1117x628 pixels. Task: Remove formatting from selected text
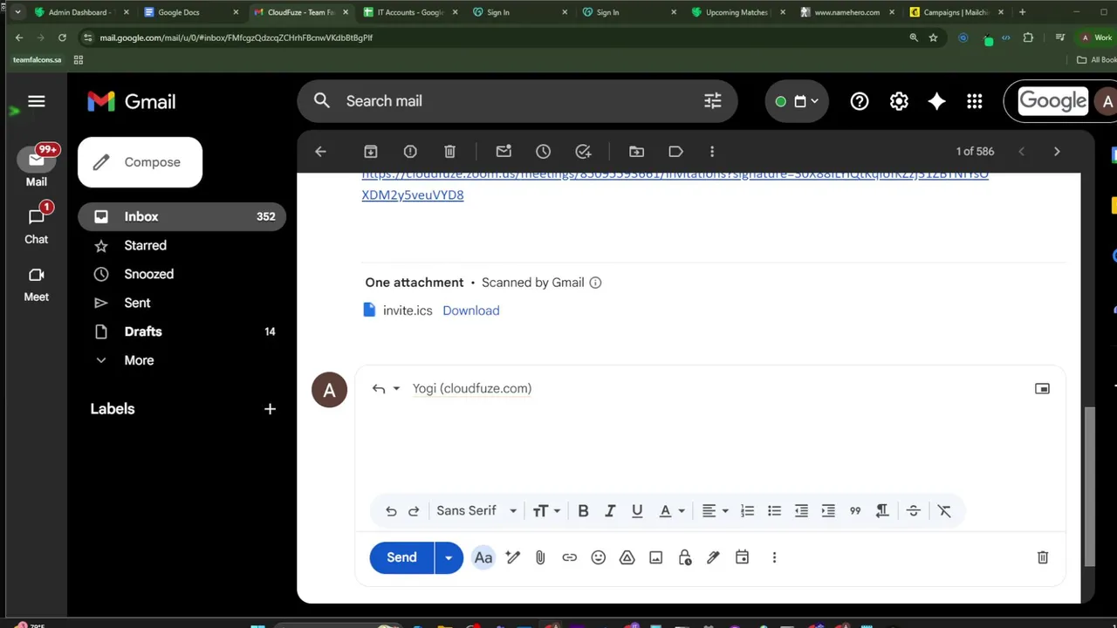coord(944,511)
